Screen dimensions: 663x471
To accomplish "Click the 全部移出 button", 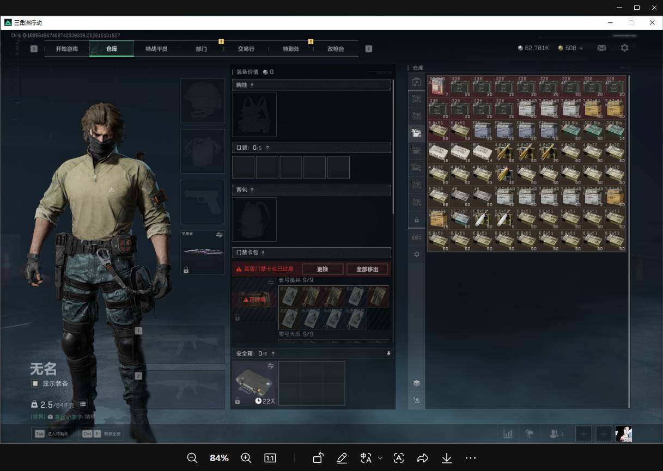I will (367, 269).
